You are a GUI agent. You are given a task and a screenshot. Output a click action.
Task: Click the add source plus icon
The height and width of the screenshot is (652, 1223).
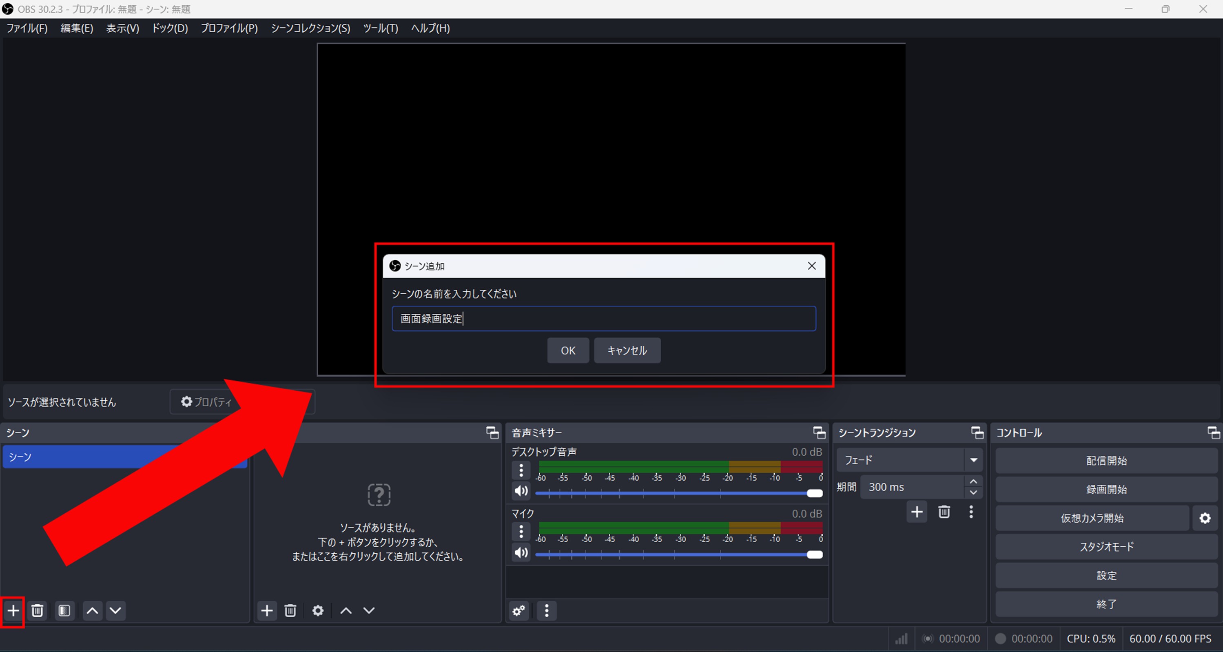[267, 610]
